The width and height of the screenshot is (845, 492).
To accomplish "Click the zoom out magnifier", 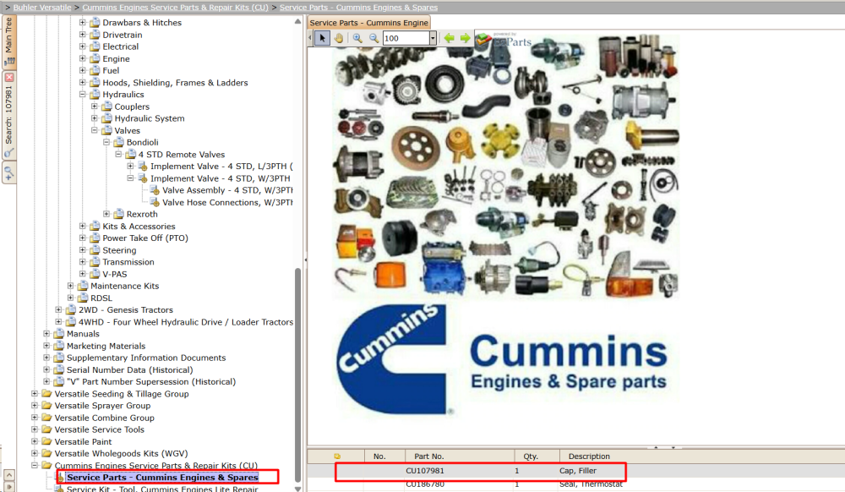I will click(x=373, y=38).
